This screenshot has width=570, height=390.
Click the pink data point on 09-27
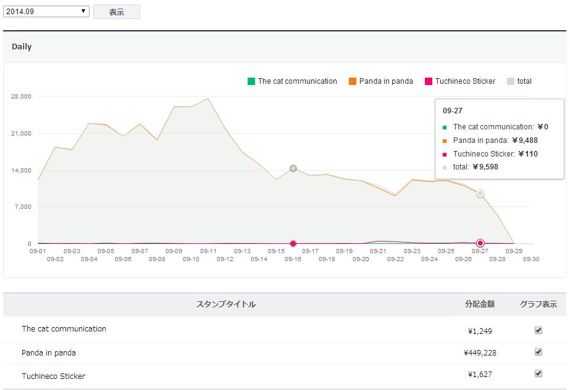(x=480, y=243)
